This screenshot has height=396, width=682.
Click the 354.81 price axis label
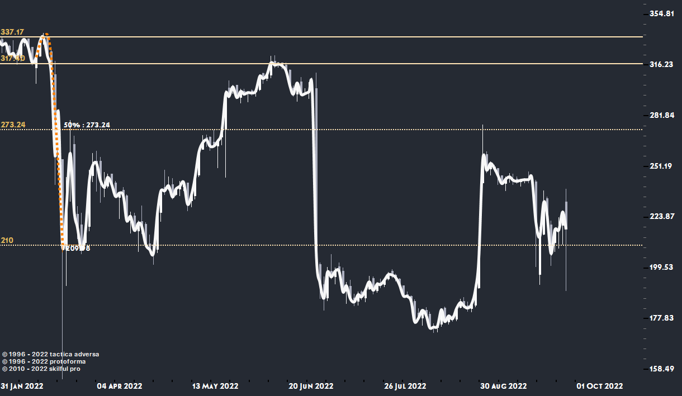(x=661, y=13)
